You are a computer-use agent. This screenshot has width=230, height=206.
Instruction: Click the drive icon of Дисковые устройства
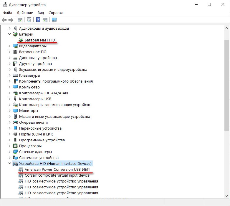click(15, 58)
